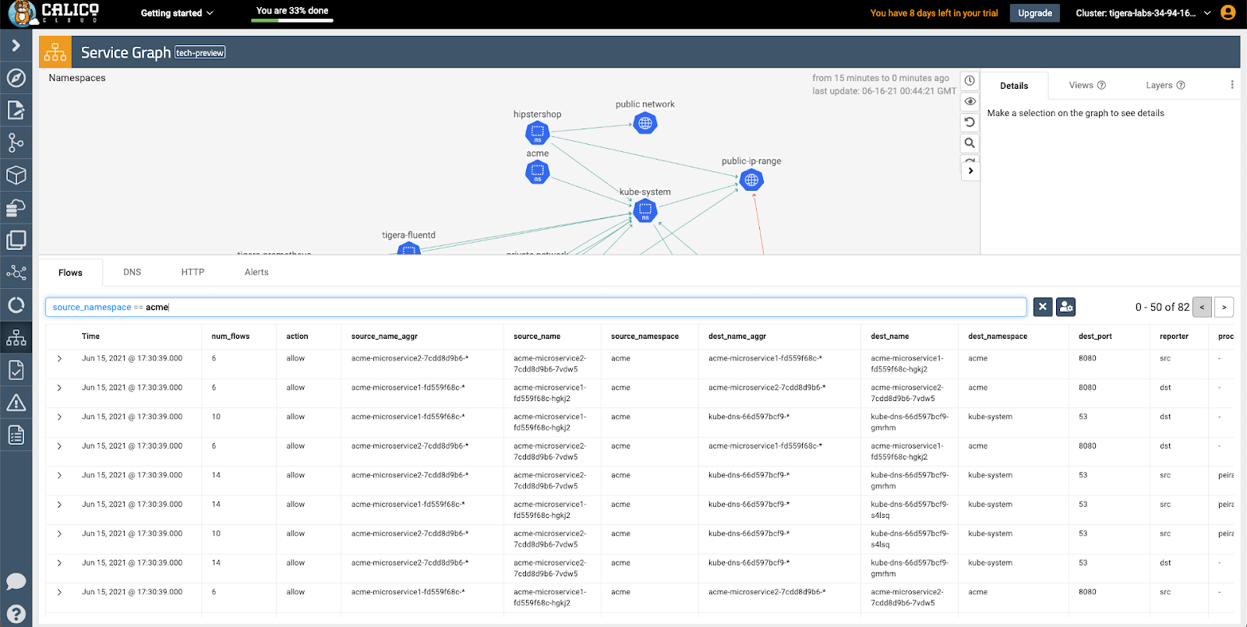Open the user account avatar icon
1247x627 pixels.
(x=1228, y=12)
